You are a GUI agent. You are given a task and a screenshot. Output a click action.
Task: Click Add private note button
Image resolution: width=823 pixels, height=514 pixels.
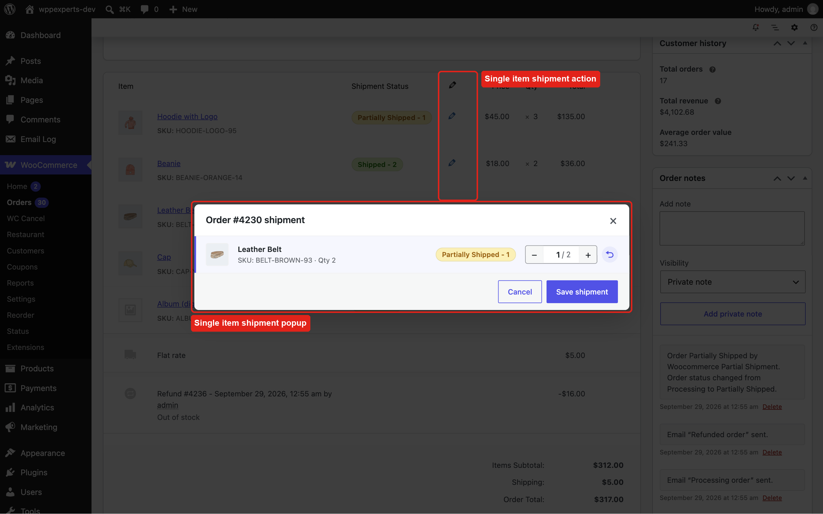pyautogui.click(x=732, y=314)
